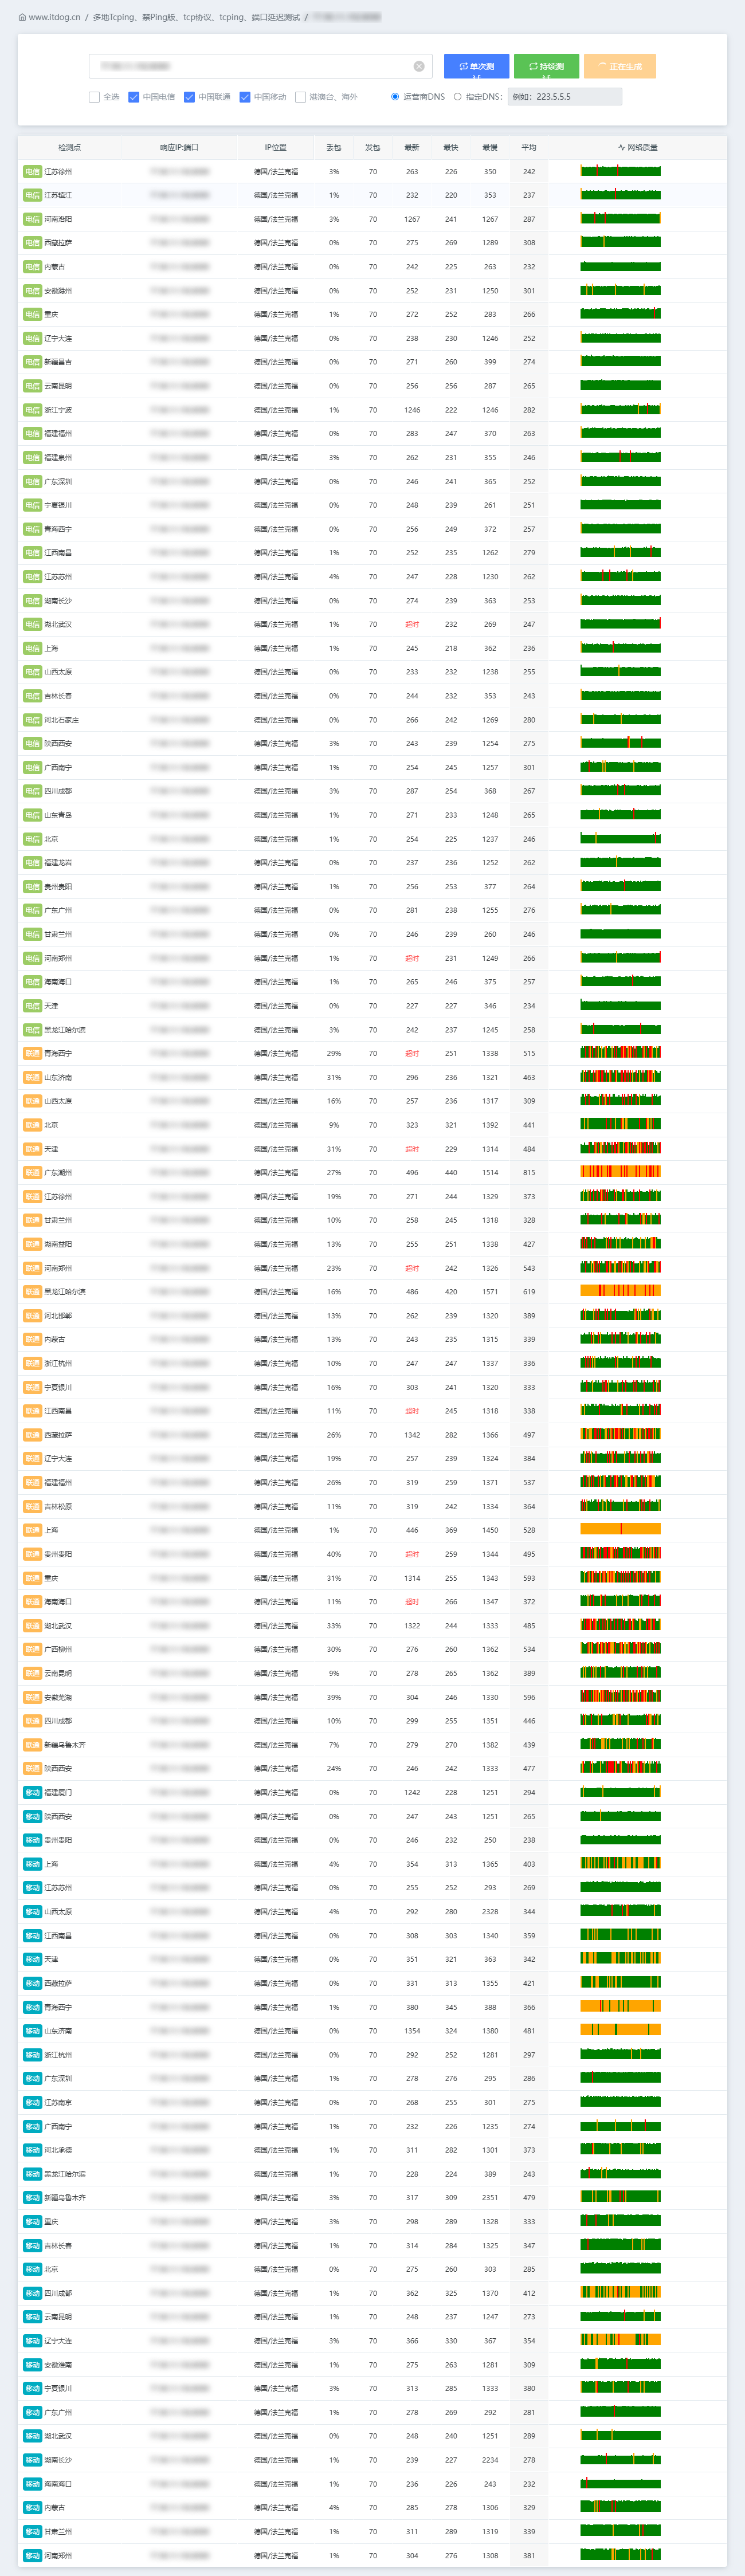Click the 联通 tag for 河北邯郸
This screenshot has width=745, height=2576.
(32, 1316)
